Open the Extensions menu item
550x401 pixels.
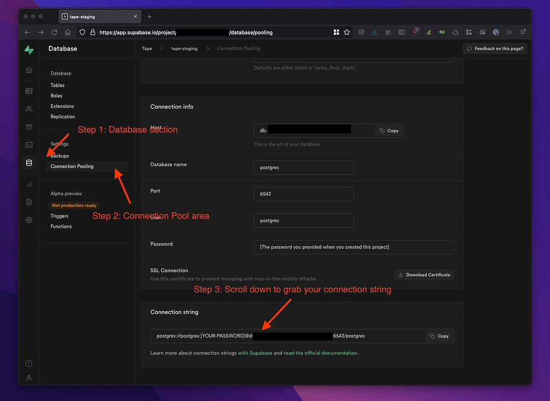[x=62, y=106]
